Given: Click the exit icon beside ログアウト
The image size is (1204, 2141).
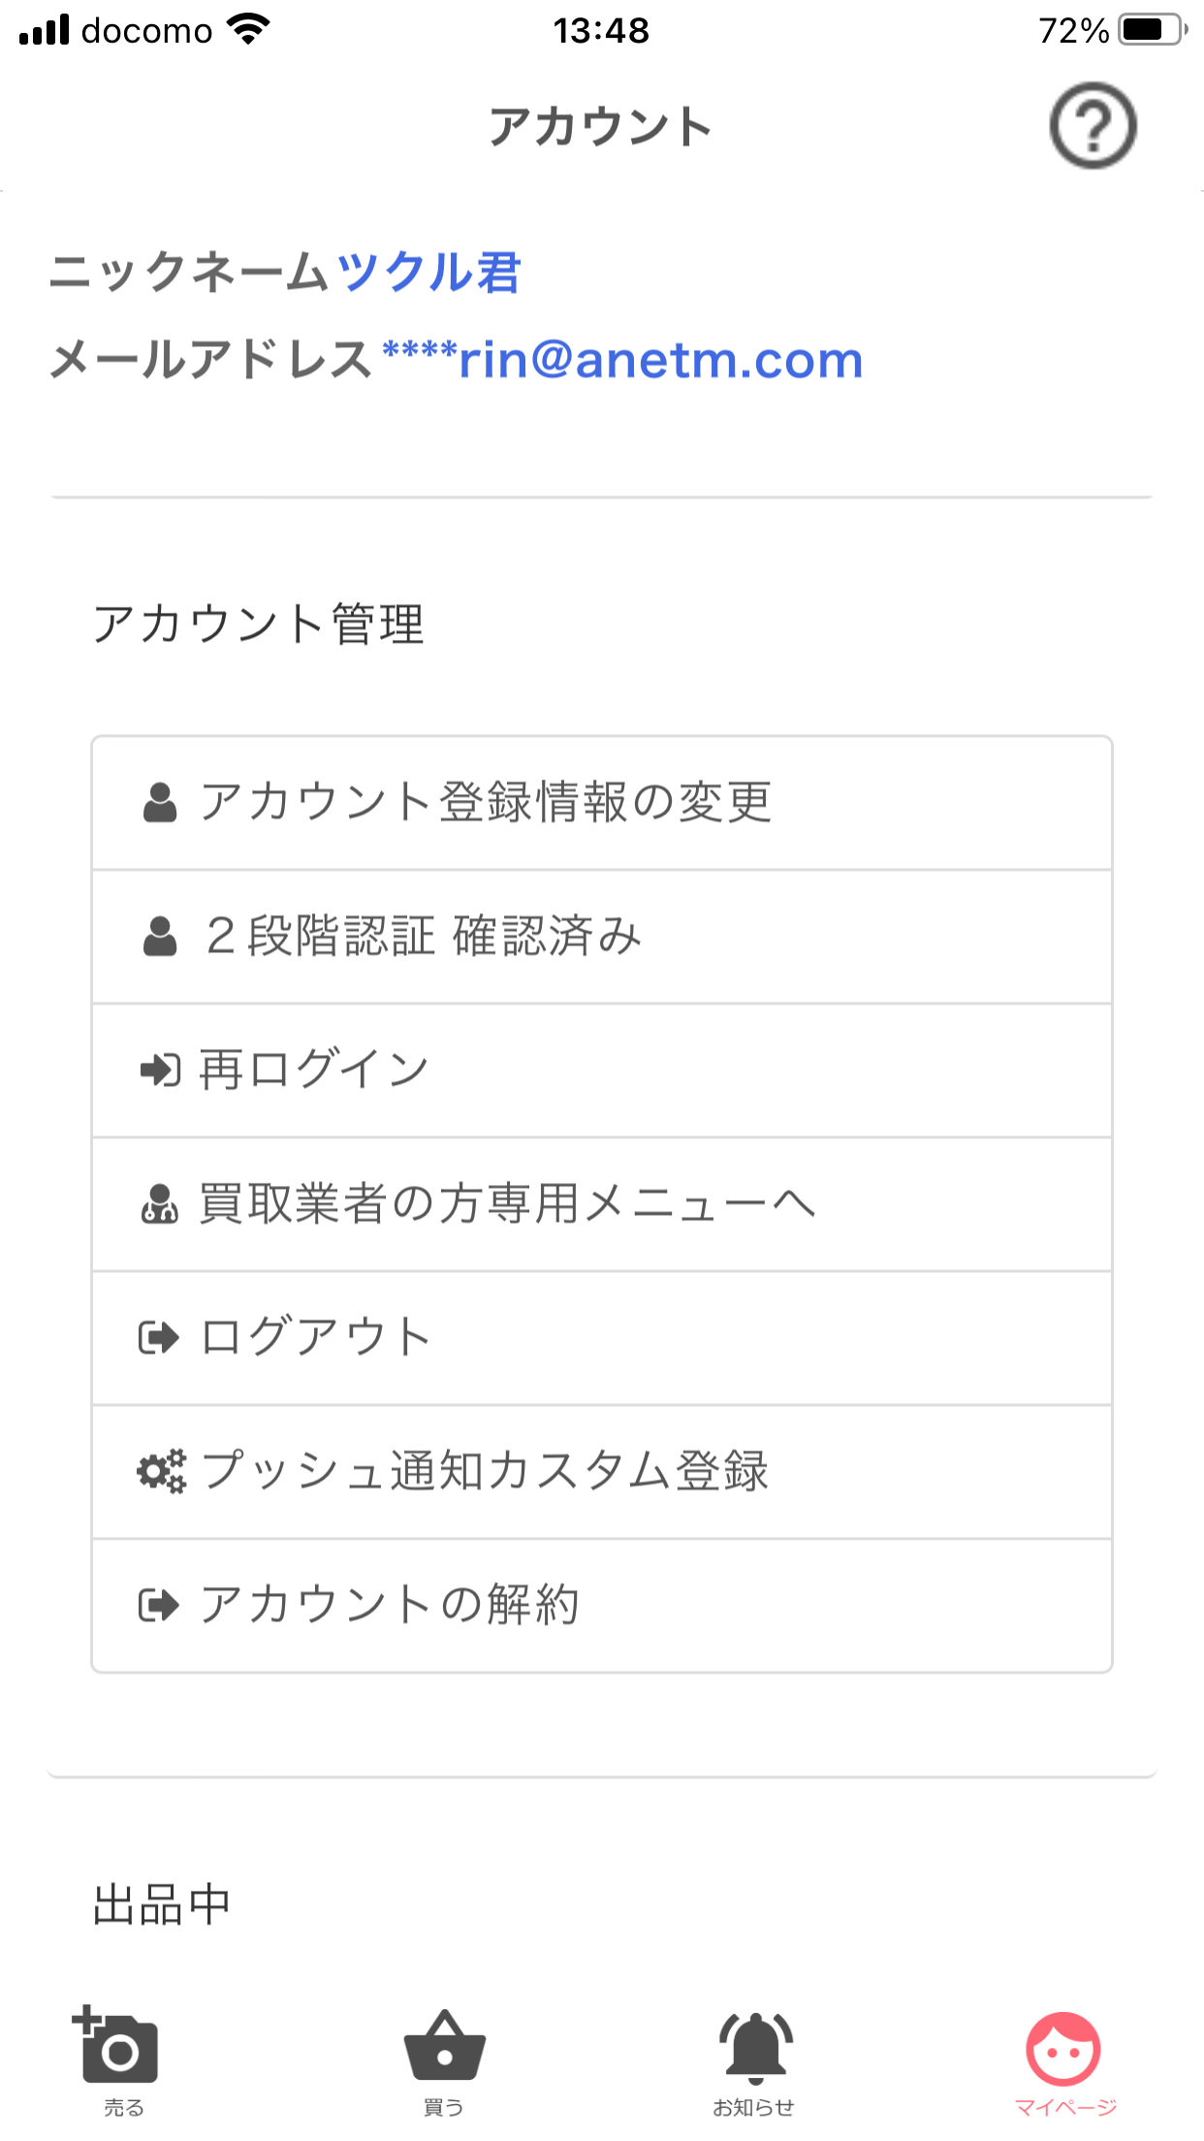Looking at the screenshot, I should [160, 1338].
